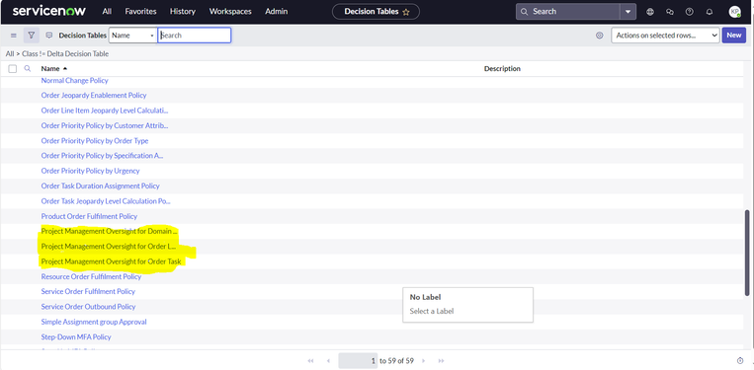This screenshot has height=370, width=754.
Task: Open Order Task Jeopardy Level Calculation Po...
Action: click(106, 201)
